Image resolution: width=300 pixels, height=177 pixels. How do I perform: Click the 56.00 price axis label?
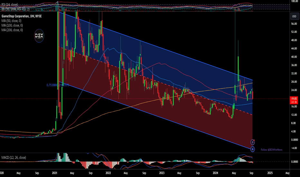[294, 24]
